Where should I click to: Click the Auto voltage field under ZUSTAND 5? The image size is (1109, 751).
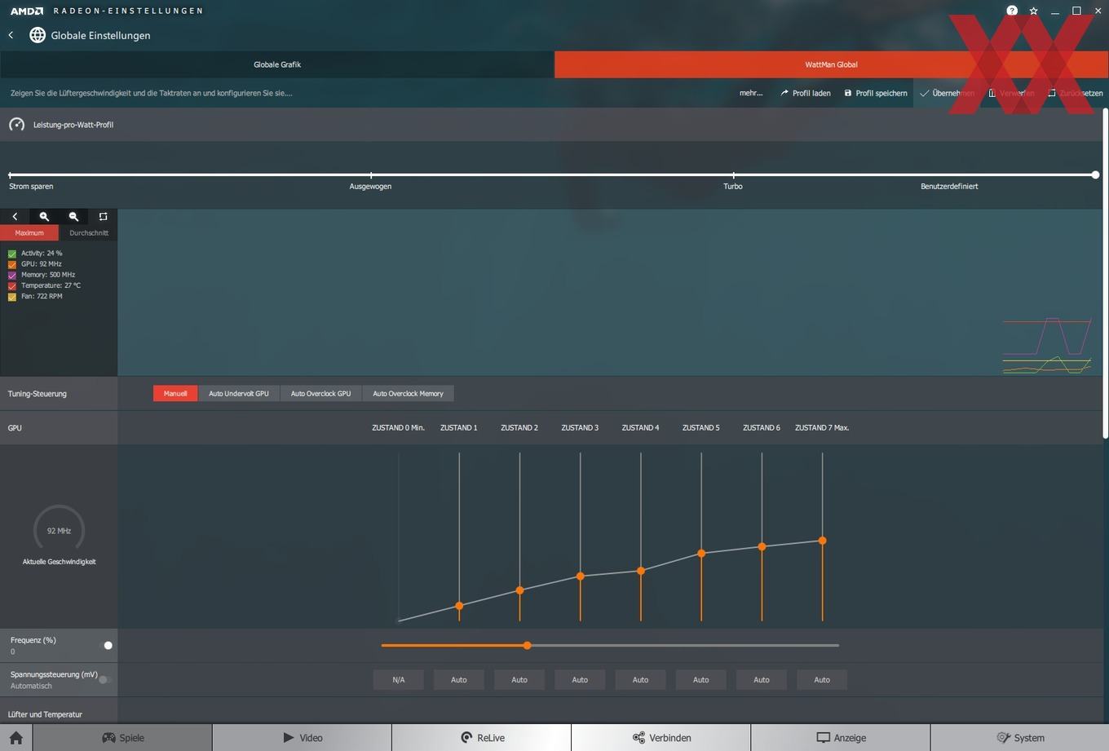tap(701, 679)
